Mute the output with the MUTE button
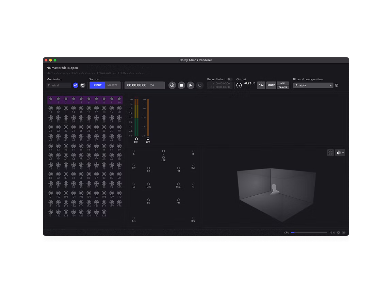This screenshot has width=392, height=294. click(x=271, y=85)
